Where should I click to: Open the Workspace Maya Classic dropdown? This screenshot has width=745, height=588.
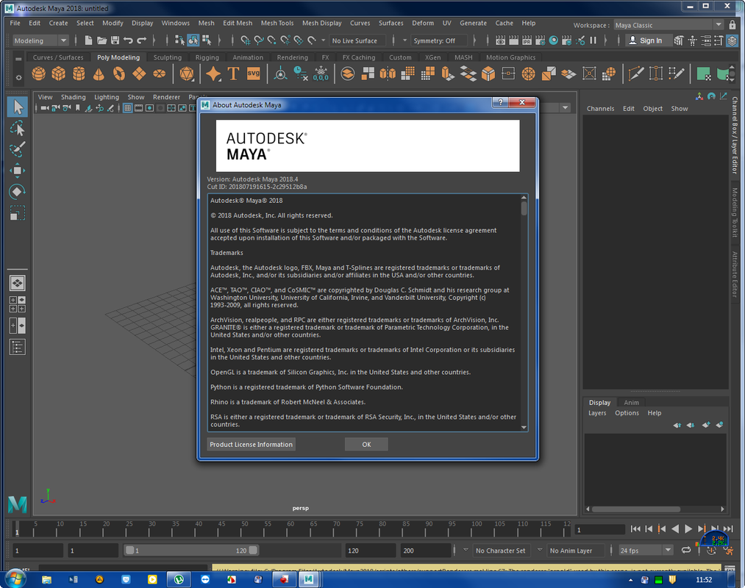click(x=669, y=25)
